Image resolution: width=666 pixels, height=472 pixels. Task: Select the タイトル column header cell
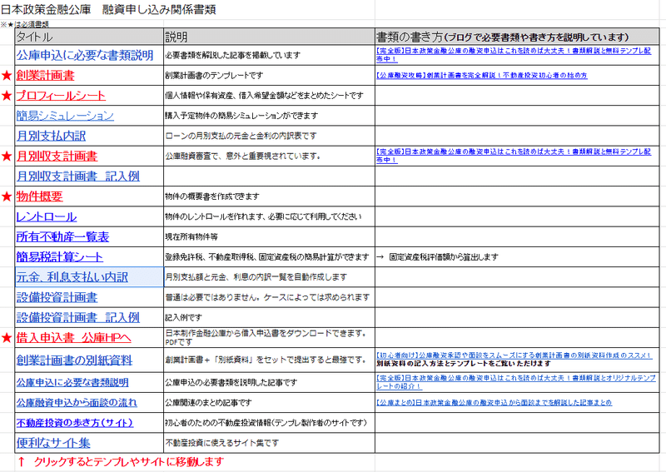[x=89, y=37]
